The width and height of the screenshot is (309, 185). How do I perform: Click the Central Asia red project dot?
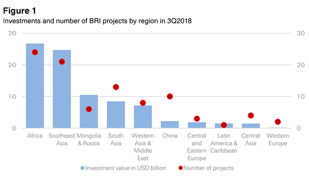point(251,115)
